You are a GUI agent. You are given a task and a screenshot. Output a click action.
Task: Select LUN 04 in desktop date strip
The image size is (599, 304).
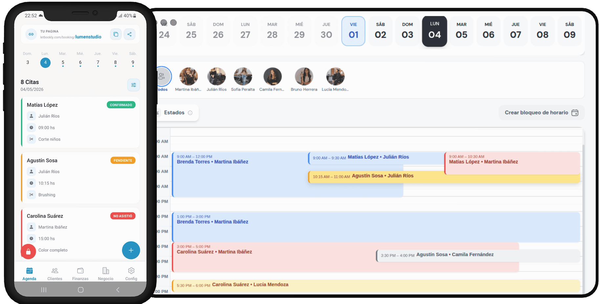pos(435,31)
